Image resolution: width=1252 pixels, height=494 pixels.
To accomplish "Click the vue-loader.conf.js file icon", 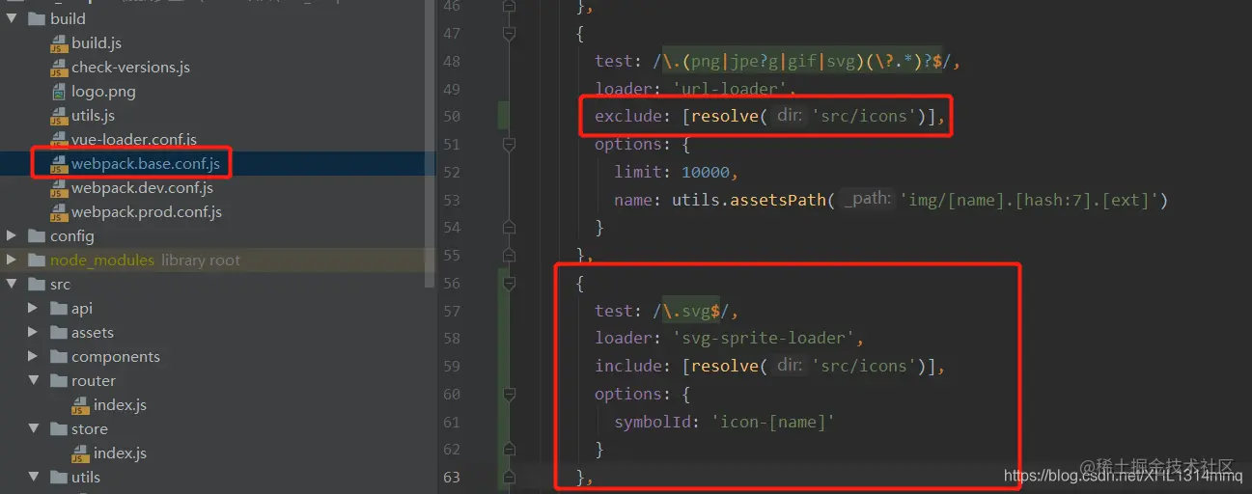I will [57, 140].
